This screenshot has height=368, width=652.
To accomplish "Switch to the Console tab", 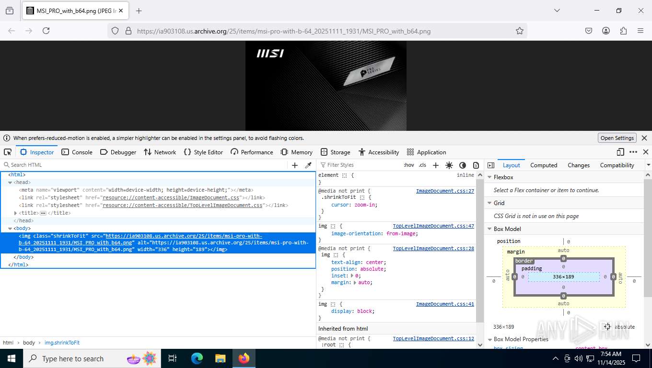I will pos(77,152).
